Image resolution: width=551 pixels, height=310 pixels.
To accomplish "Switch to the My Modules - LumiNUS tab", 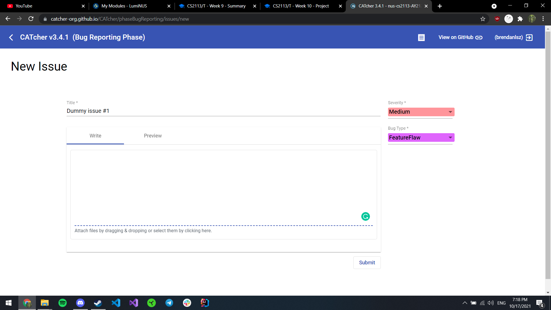I will [124, 6].
